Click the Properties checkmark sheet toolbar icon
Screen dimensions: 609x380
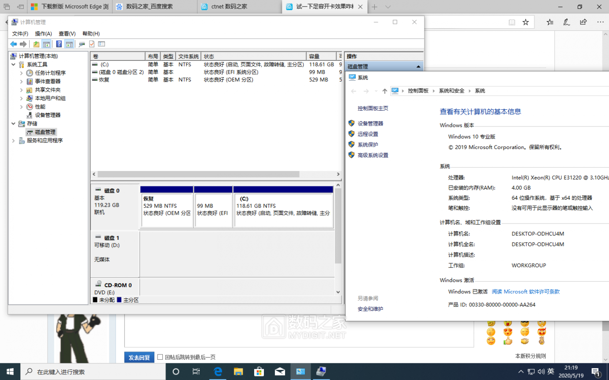pyautogui.click(x=92, y=44)
